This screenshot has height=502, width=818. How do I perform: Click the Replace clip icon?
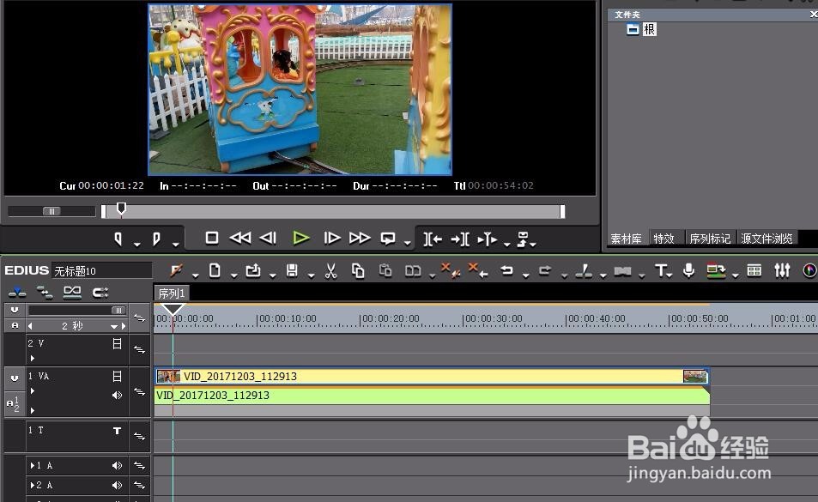(413, 270)
